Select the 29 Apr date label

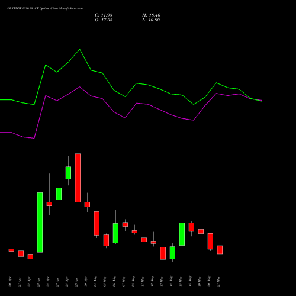(76, 282)
